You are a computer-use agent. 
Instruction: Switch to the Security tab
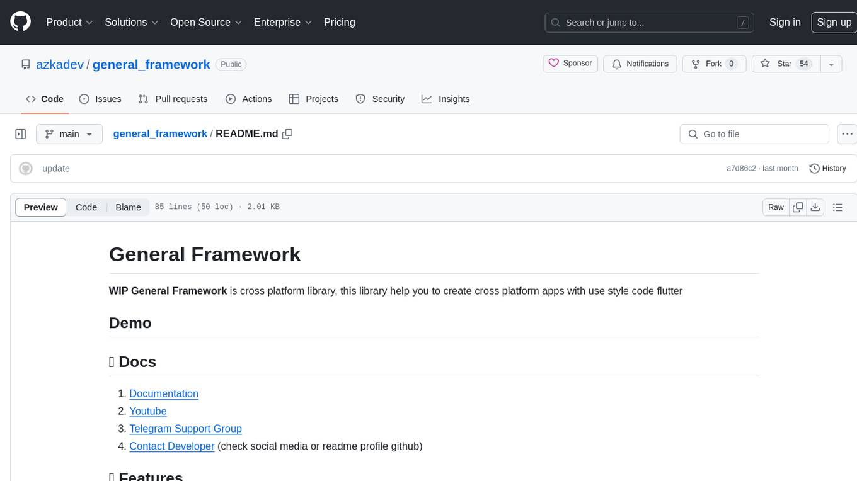point(380,99)
